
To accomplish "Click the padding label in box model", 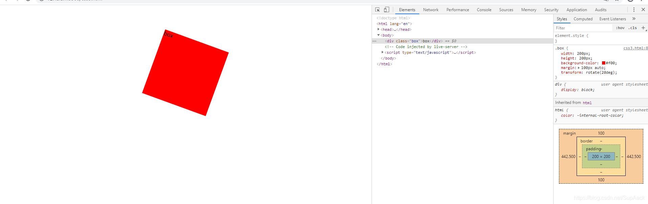I will [594, 149].
